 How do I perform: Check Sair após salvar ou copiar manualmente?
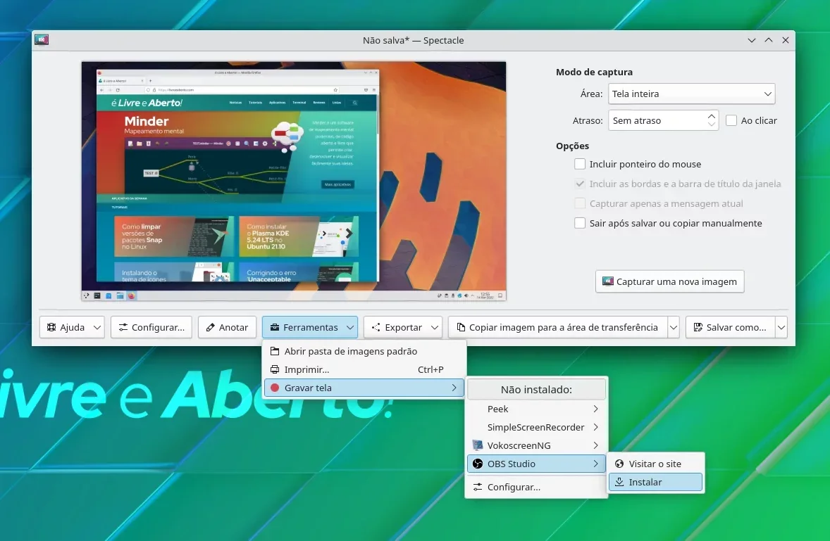580,223
